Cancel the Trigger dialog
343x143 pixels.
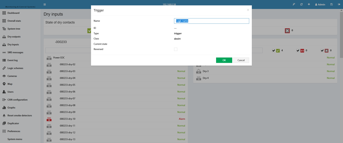coord(241,60)
